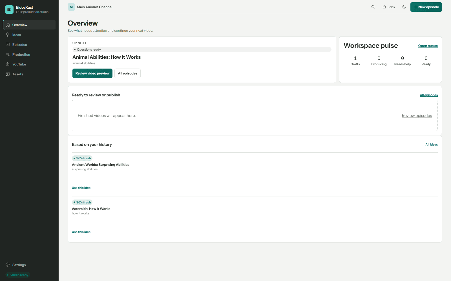Click Review video preview button
This screenshot has height=281, width=451.
(92, 73)
